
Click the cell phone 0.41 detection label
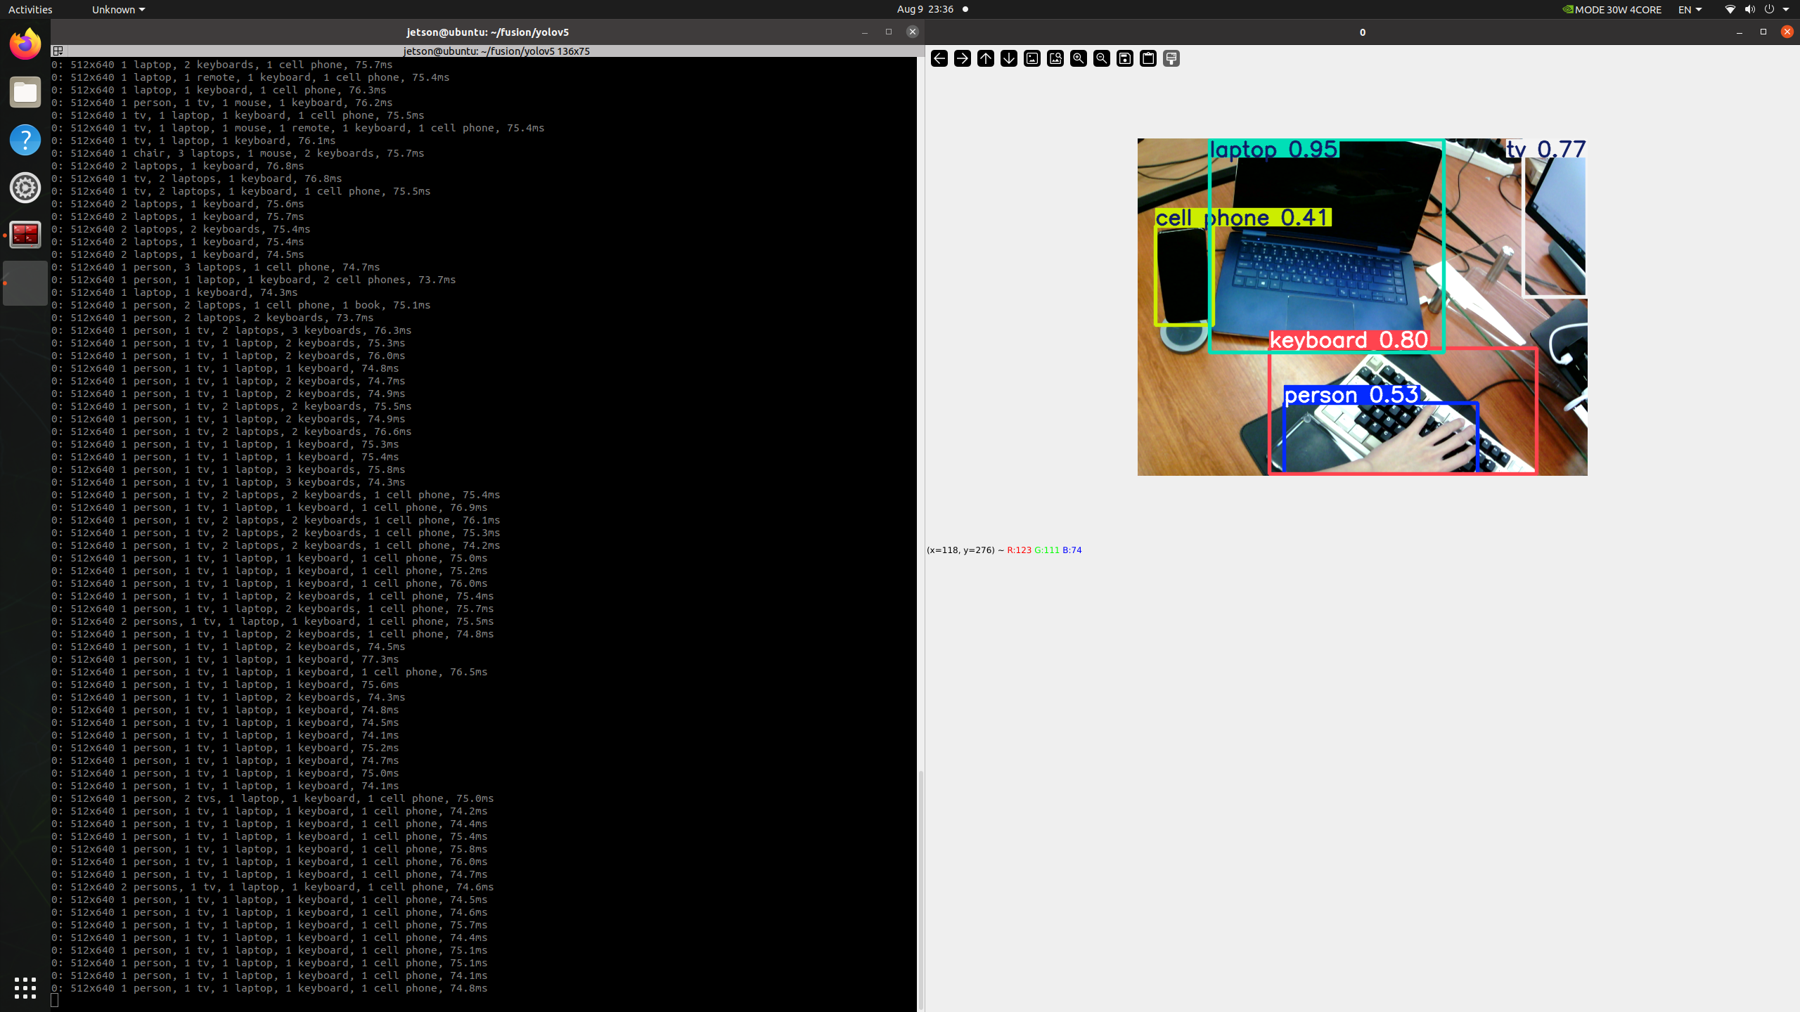click(x=1242, y=218)
